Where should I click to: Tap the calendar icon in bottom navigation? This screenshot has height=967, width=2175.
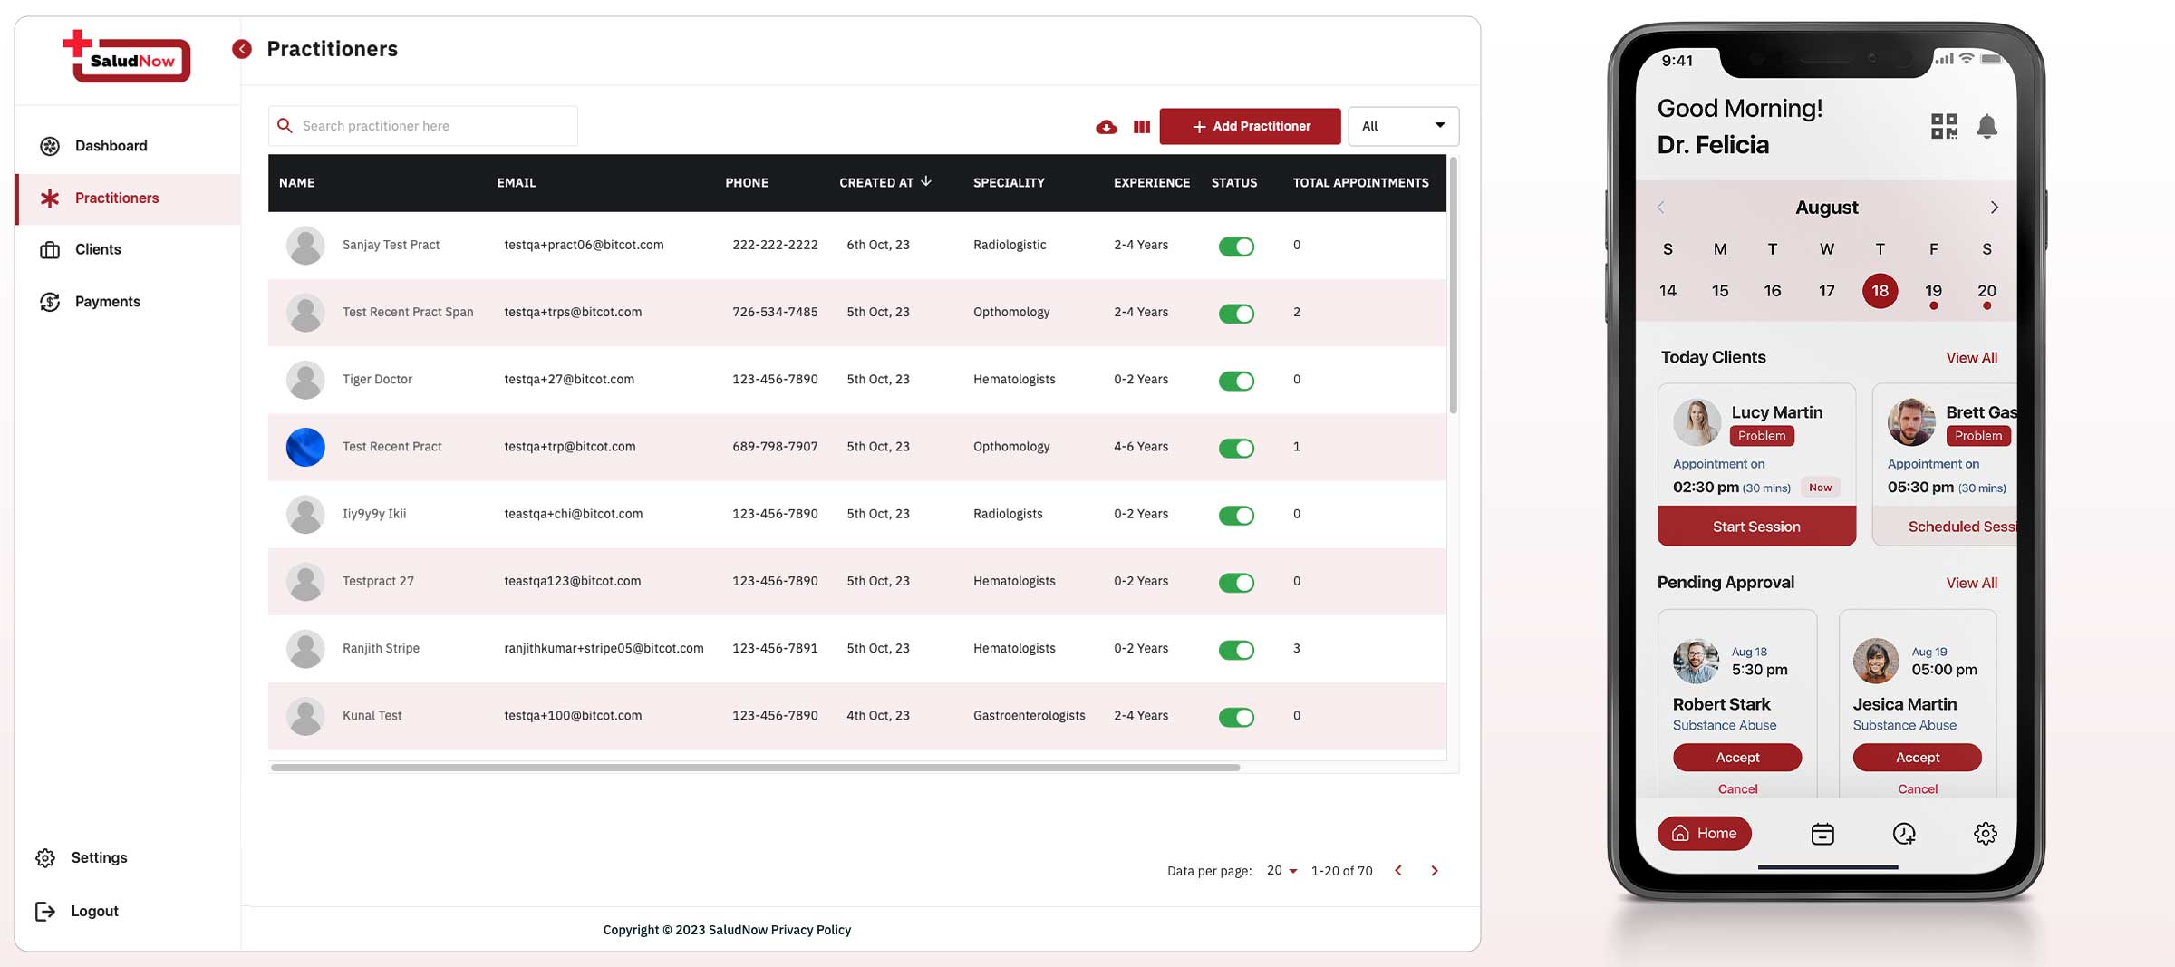pos(1822,834)
